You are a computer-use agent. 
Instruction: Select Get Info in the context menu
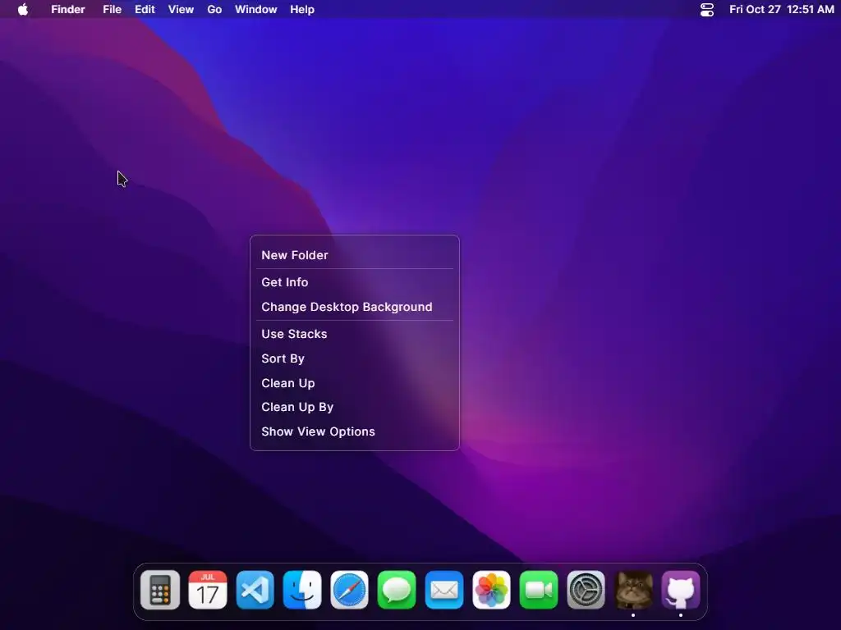point(355,282)
